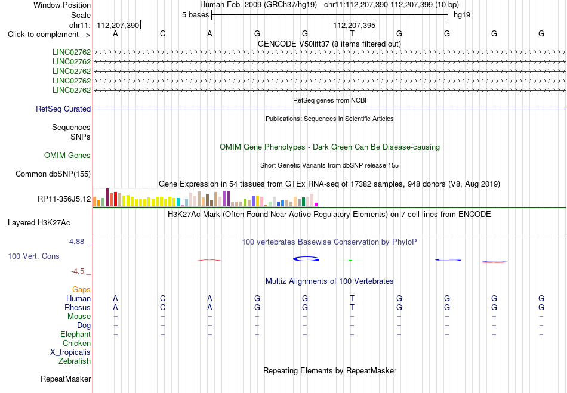The height and width of the screenshot is (393, 567).
Task: Select 'Short Genetic Variants from dbSNP release 155'
Action: pyautogui.click(x=329, y=165)
